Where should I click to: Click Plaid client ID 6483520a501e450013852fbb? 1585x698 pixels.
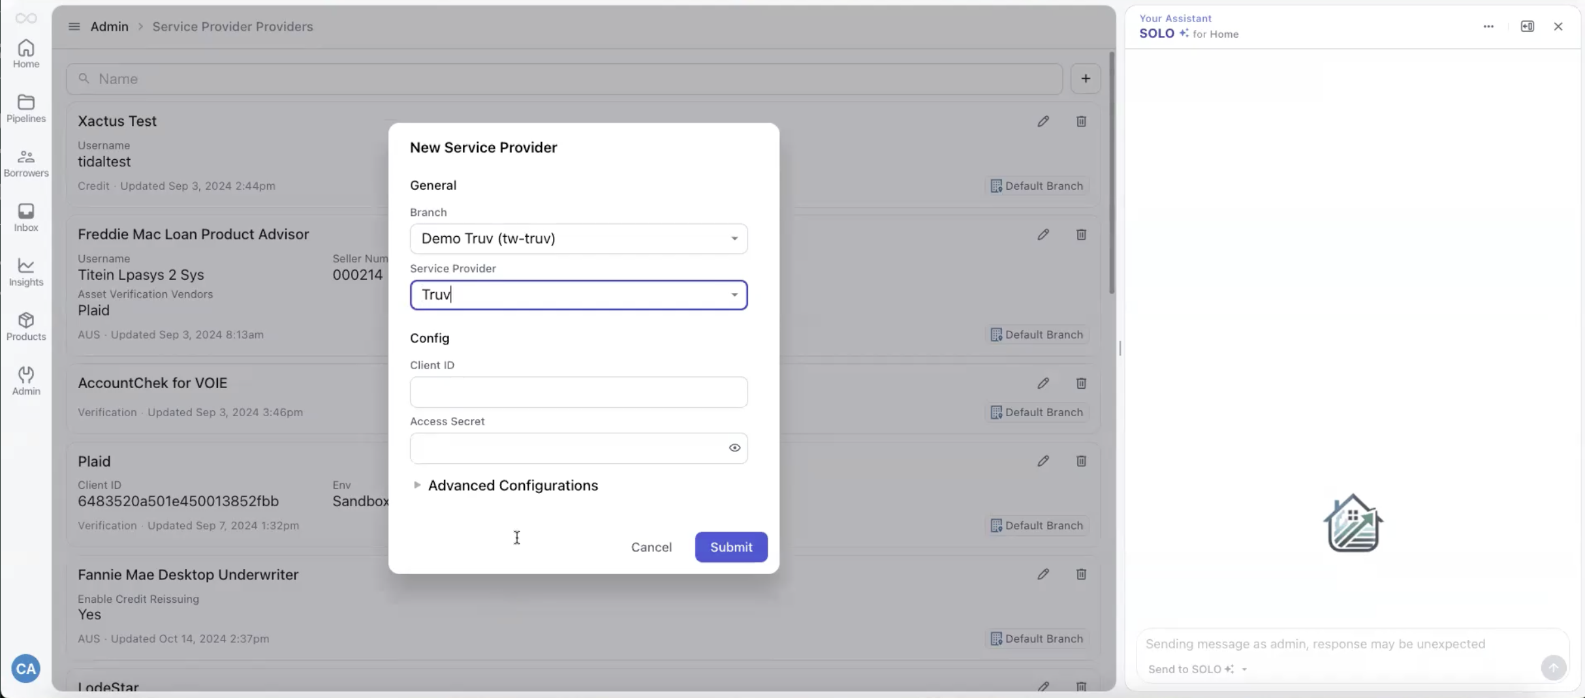point(178,501)
